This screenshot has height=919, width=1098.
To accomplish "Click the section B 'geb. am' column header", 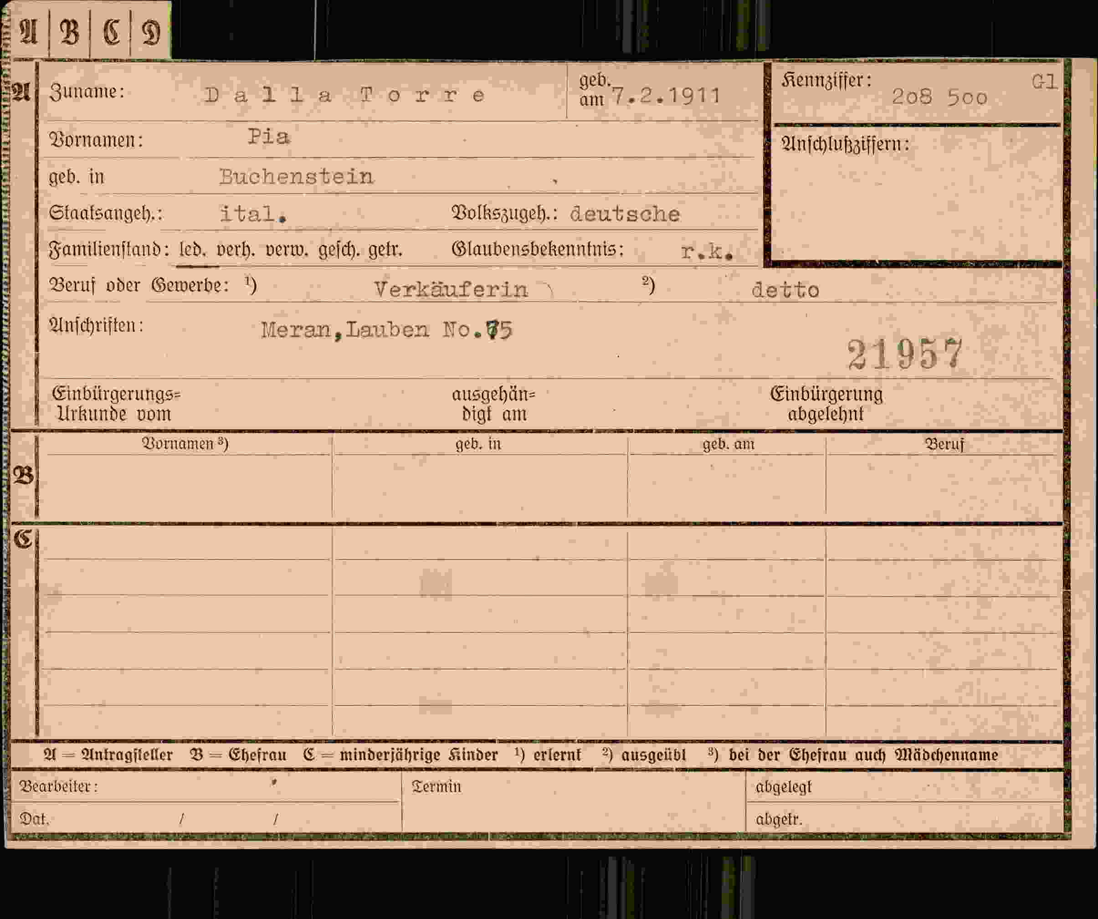I will click(729, 444).
